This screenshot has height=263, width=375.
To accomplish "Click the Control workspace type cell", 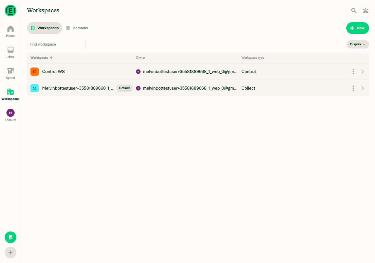I will coord(249,72).
